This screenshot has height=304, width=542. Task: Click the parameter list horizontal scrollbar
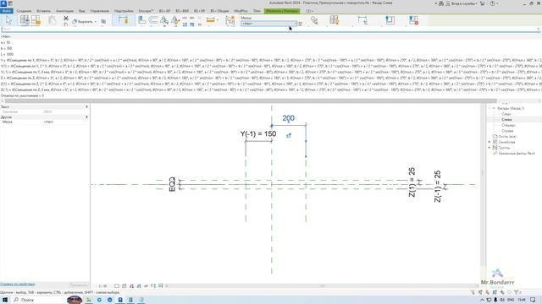pyautogui.click(x=251, y=101)
